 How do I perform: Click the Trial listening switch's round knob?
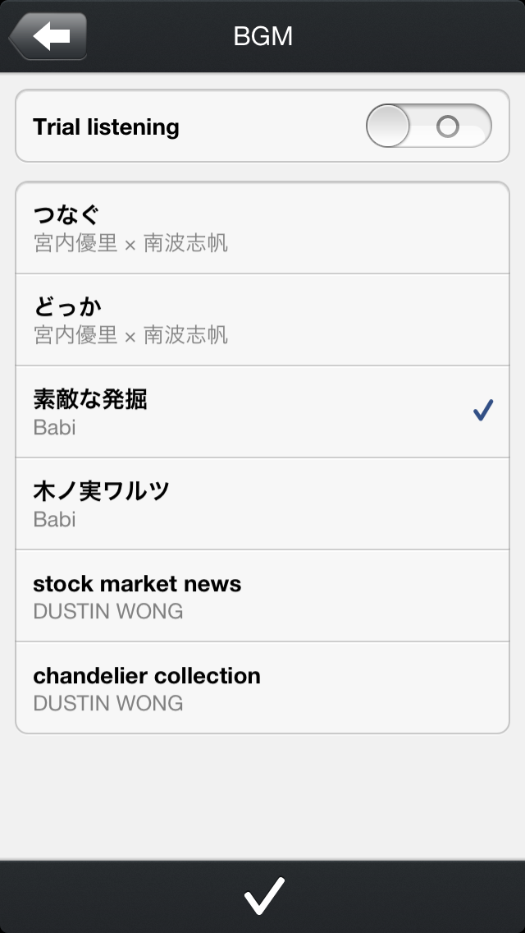pos(388,126)
